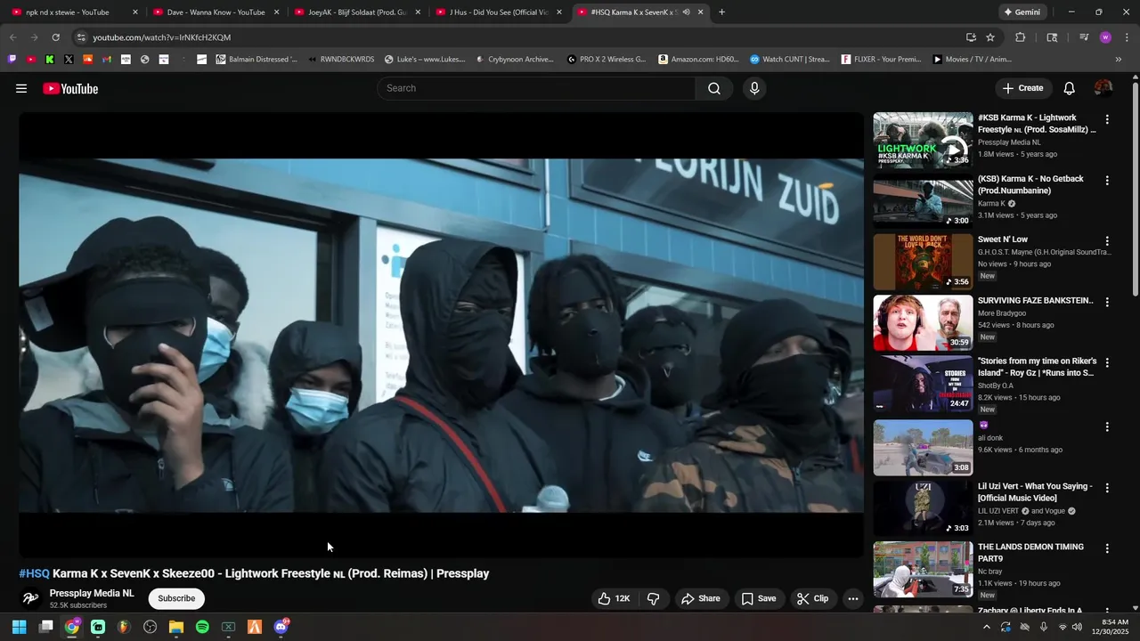
Task: Open options for 'THE LANDS DEMON TIMING' video
Action: click(1107, 549)
